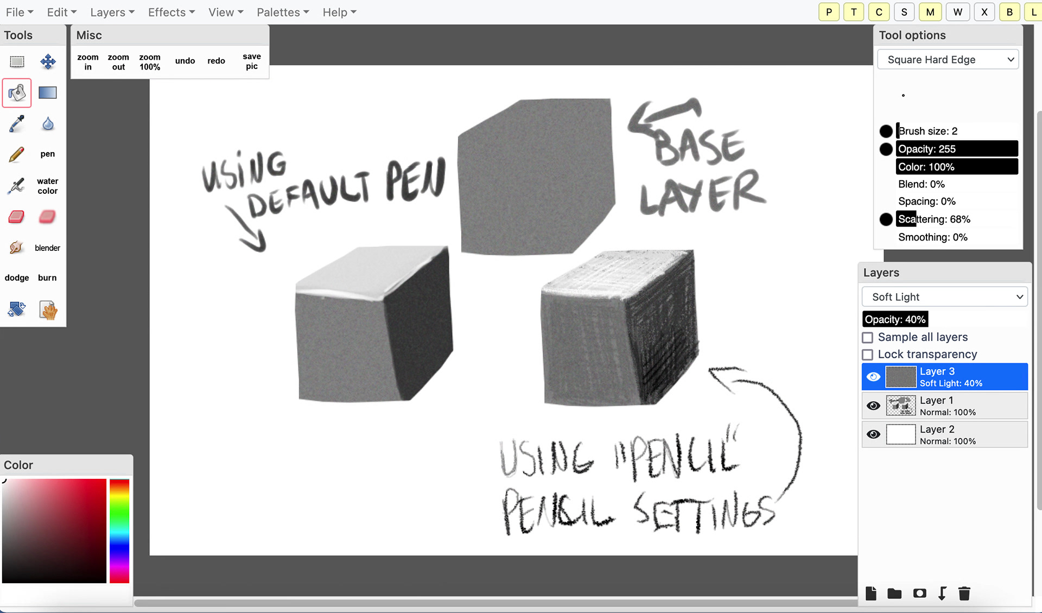
Task: Click the save pic button
Action: tap(251, 61)
